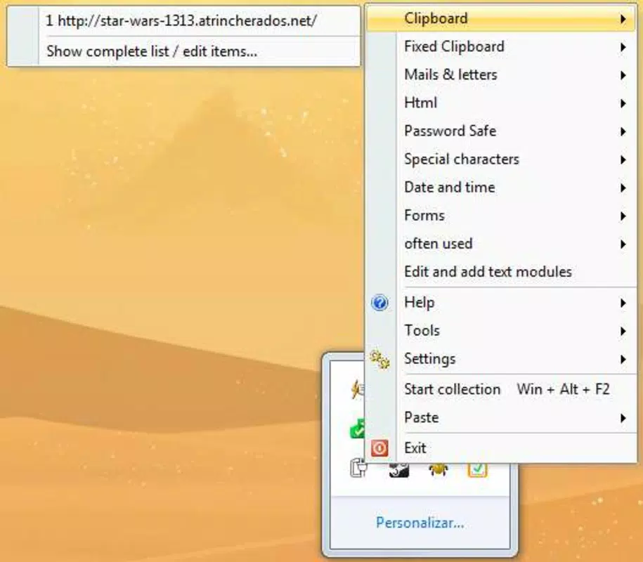This screenshot has width=643, height=562.
Task: Click the Personalizar... link in tray popup
Action: (420, 523)
